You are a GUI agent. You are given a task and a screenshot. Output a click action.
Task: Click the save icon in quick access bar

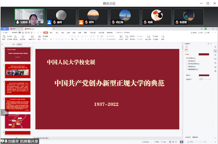click(x=23, y=32)
